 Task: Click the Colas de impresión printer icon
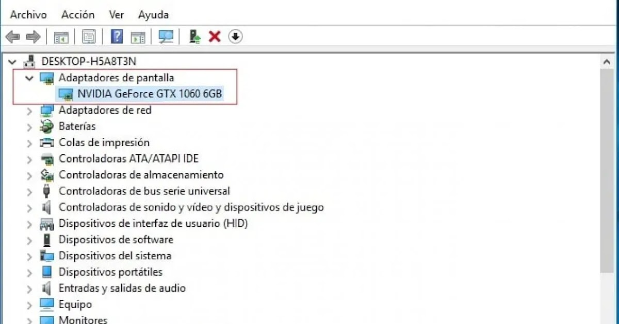[47, 142]
